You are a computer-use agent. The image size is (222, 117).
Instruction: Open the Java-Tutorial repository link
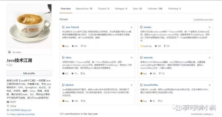coord(72,27)
